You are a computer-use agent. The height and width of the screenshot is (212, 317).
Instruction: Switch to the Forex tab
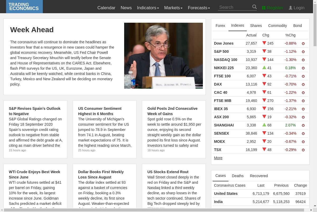(220, 26)
